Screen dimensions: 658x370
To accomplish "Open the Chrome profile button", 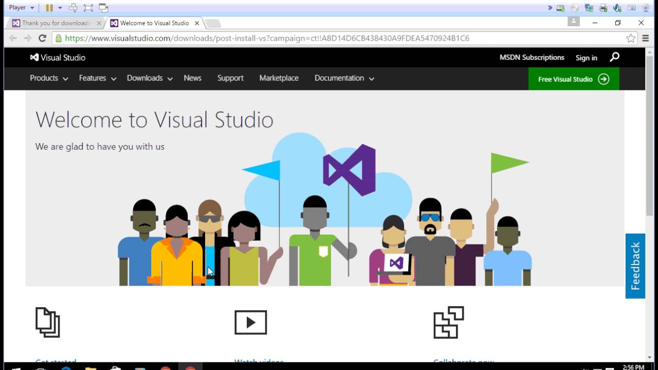I will pos(574,22).
